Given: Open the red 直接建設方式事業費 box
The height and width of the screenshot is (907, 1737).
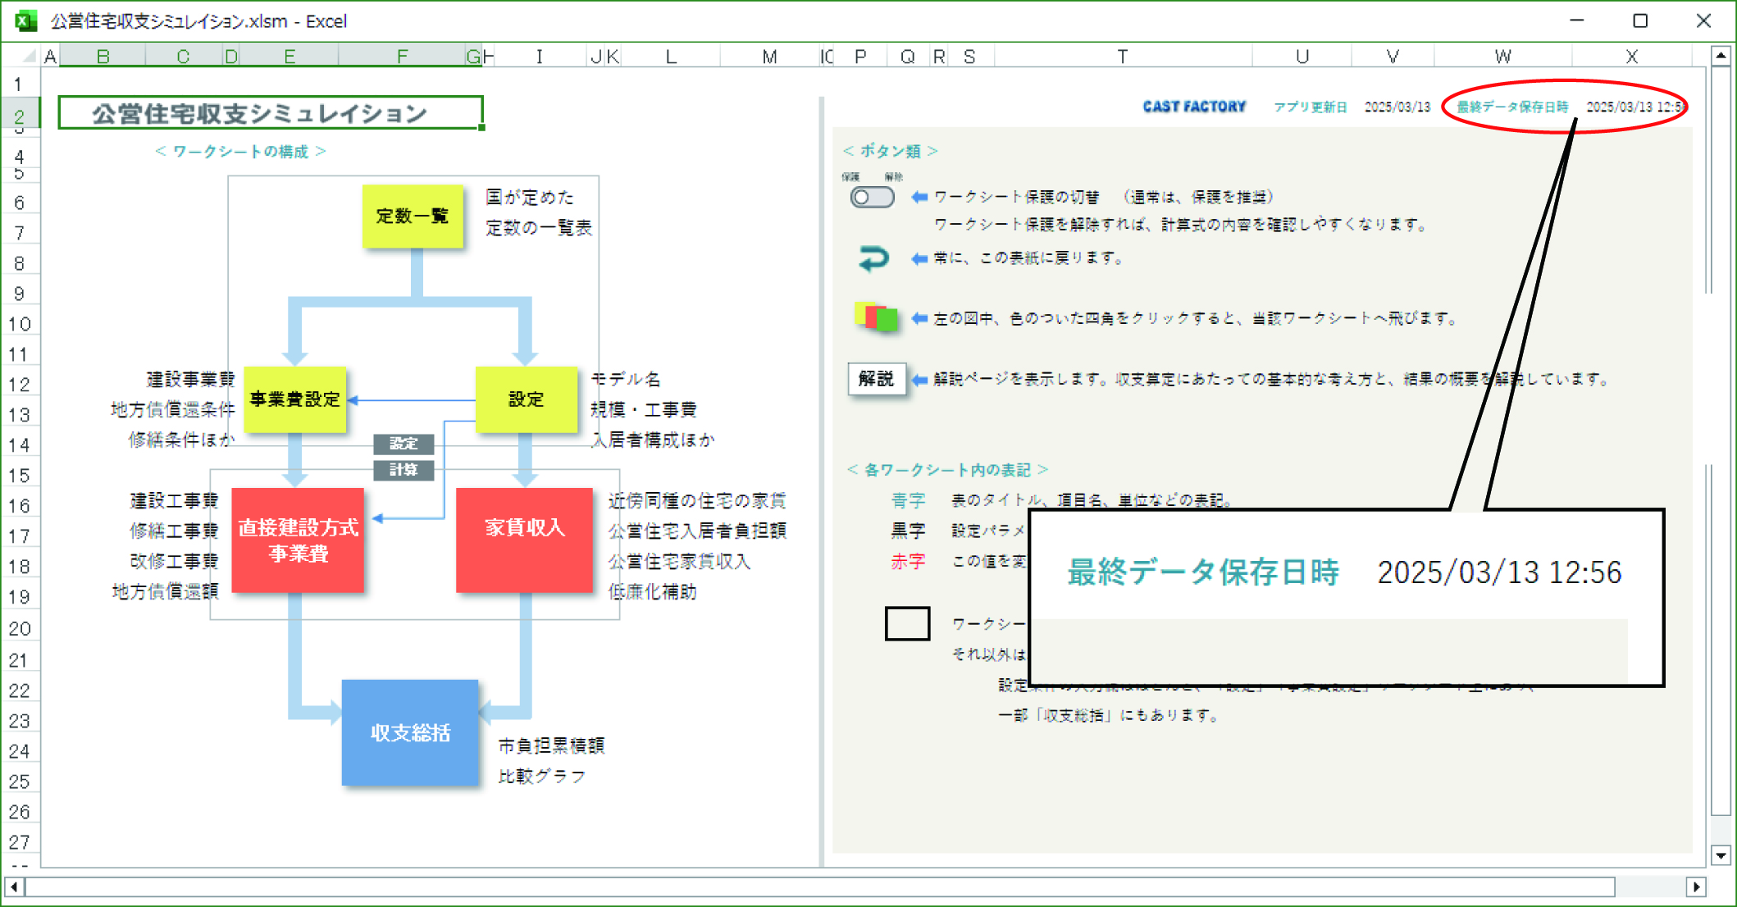Looking at the screenshot, I should tap(298, 540).
